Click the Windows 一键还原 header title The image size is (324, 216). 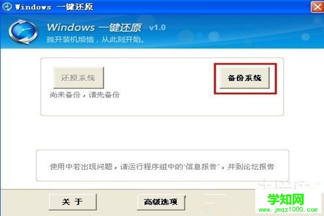click(x=94, y=28)
